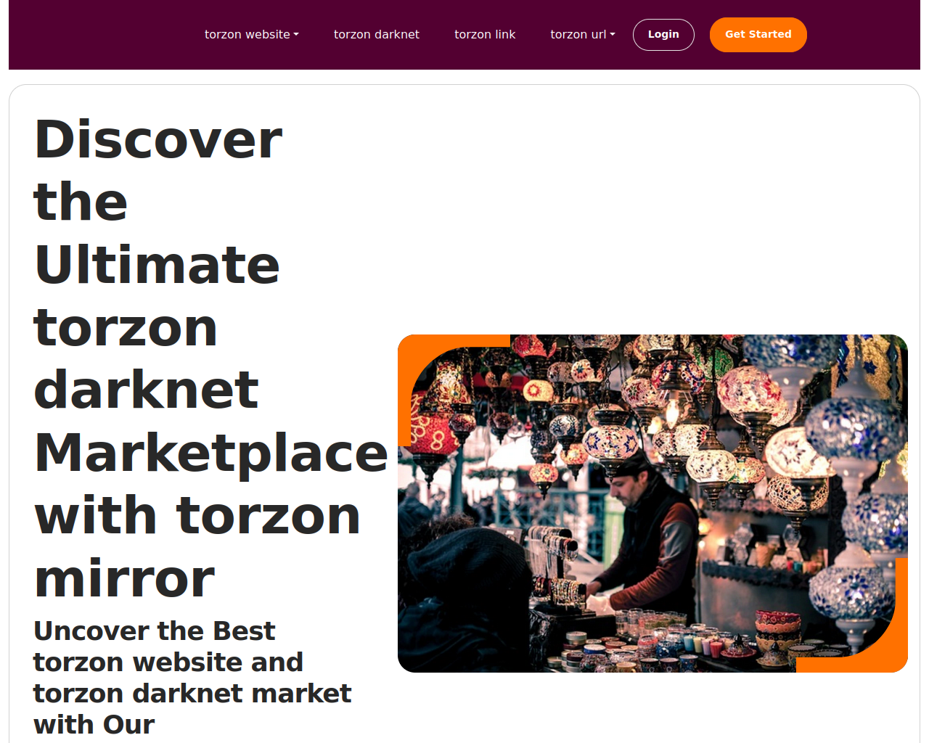Click empty area of maroon navigation bar

pyautogui.click(x=102, y=35)
